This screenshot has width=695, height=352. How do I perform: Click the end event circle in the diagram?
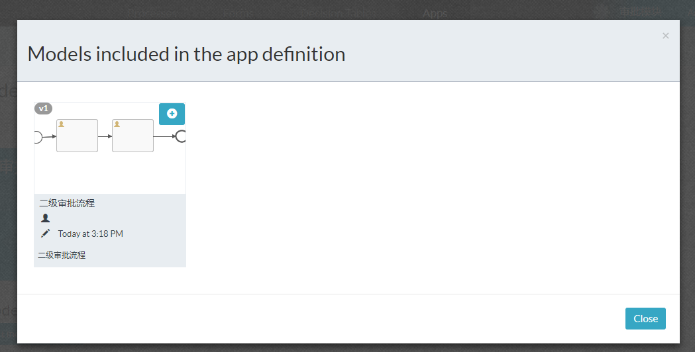point(180,136)
